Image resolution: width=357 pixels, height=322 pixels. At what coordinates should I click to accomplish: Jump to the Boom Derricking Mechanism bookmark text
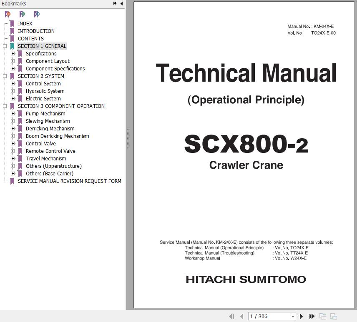58,136
